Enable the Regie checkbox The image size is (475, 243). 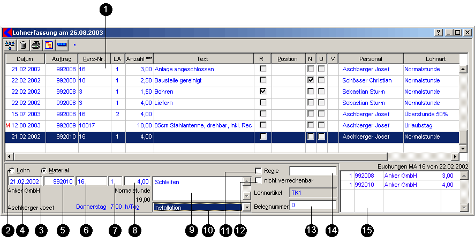pos(258,171)
